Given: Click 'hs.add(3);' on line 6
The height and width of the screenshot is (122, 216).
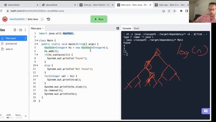Looking at the screenshot, I should (51, 51).
